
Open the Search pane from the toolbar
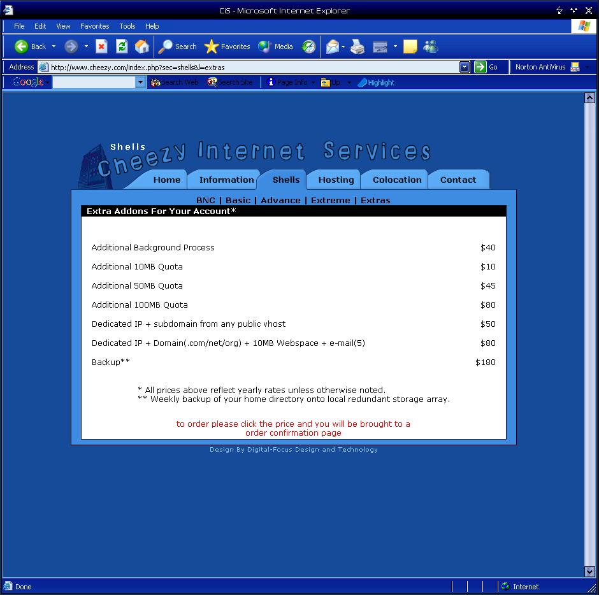[x=178, y=47]
